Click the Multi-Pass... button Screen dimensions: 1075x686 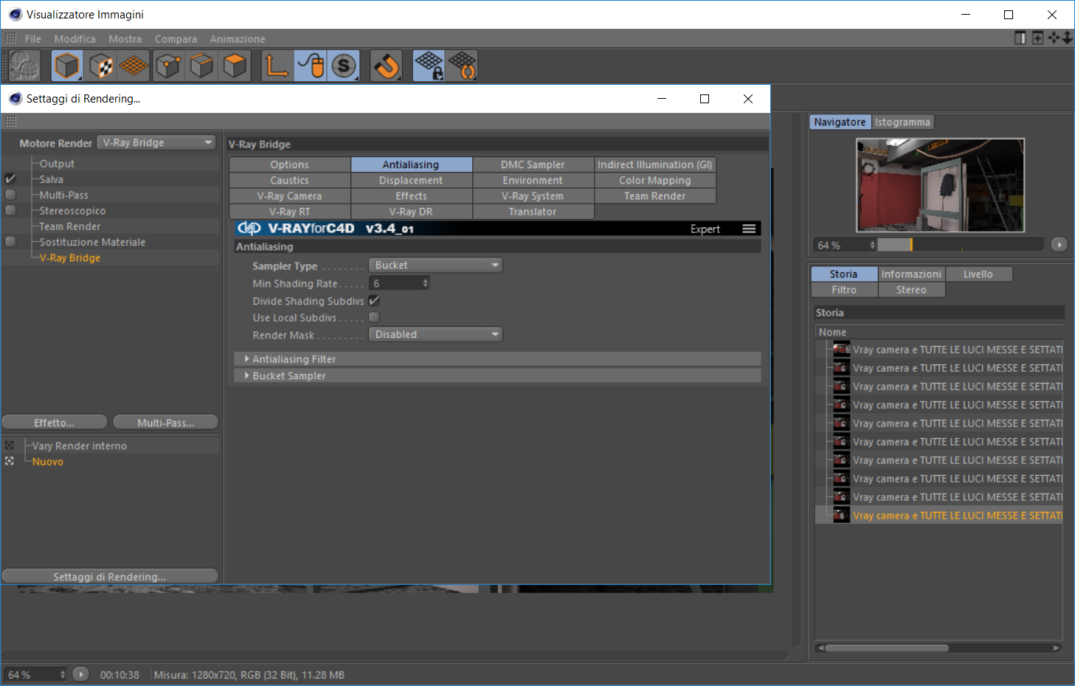(x=166, y=422)
